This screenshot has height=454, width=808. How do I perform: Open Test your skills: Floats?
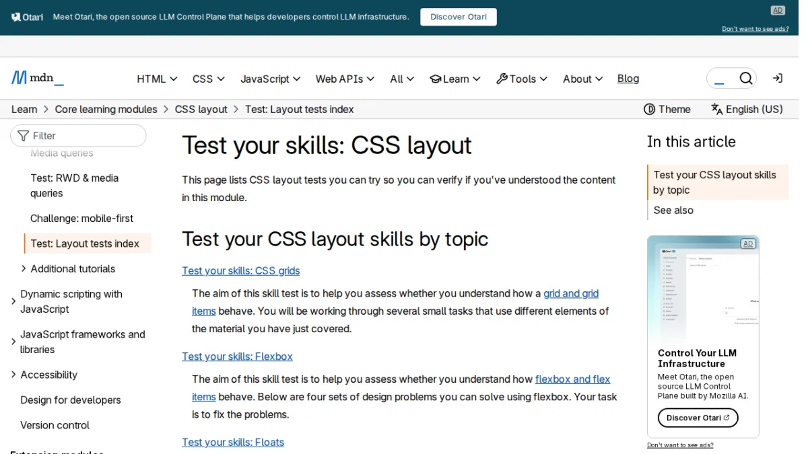tap(233, 442)
